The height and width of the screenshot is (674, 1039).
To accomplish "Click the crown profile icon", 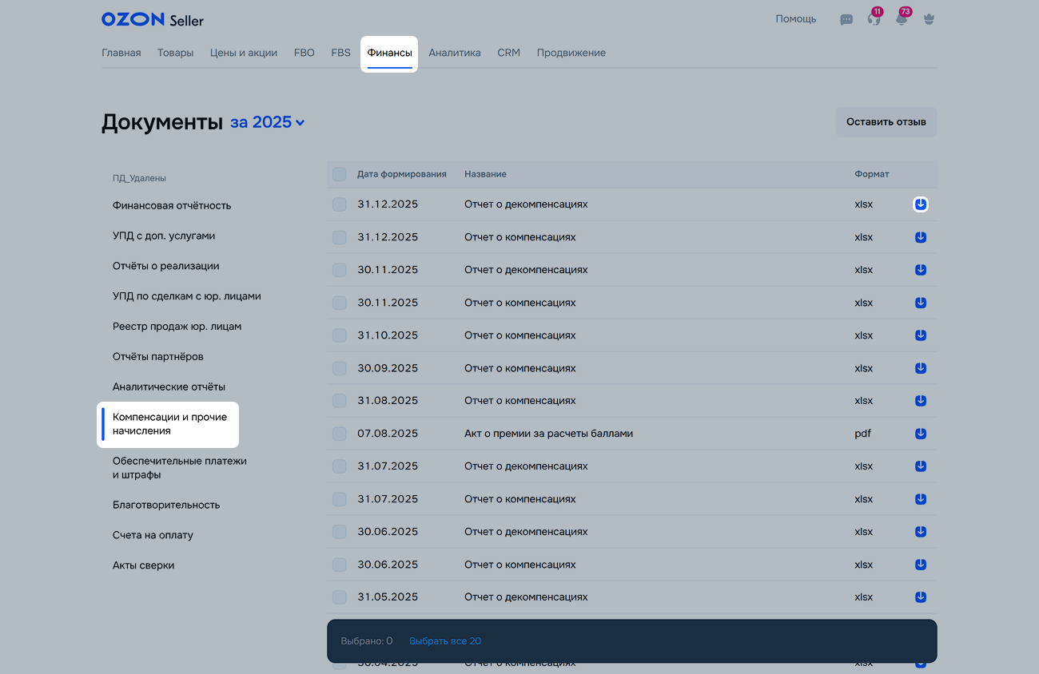I will pos(929,20).
